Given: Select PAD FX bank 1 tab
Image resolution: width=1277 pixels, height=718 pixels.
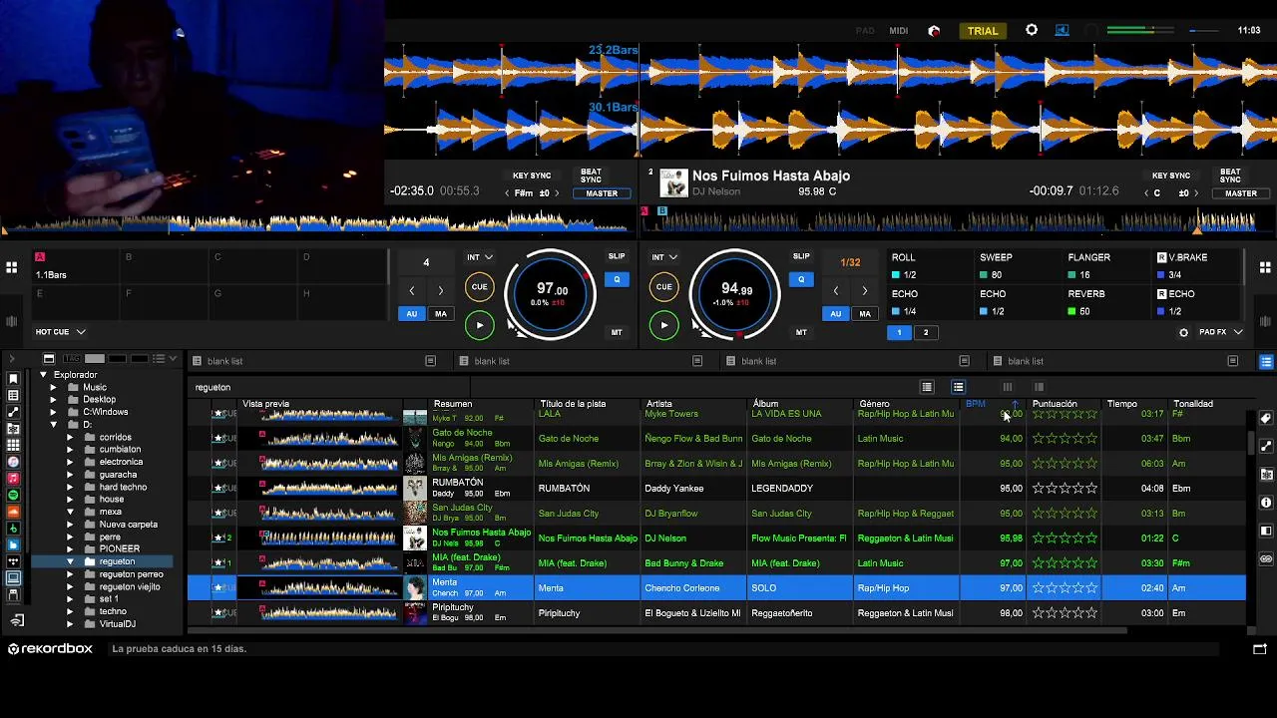Looking at the screenshot, I should 899,333.
